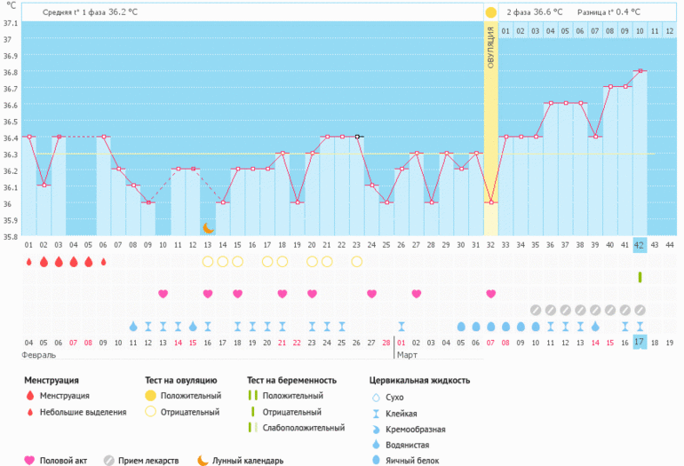This screenshot has width=684, height=466.
Task: Click the lunar calendar moon on day 13
Action: point(208,229)
